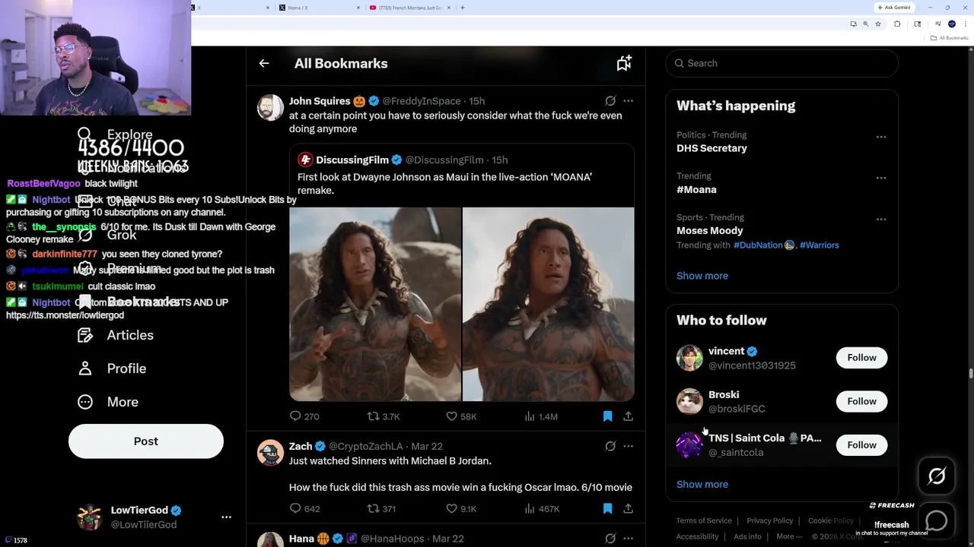Open the browser extensions puzzle icon
The width and height of the screenshot is (974, 547).
coord(897,24)
